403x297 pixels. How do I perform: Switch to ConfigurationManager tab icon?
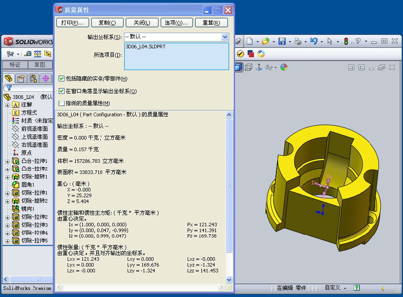[33, 79]
